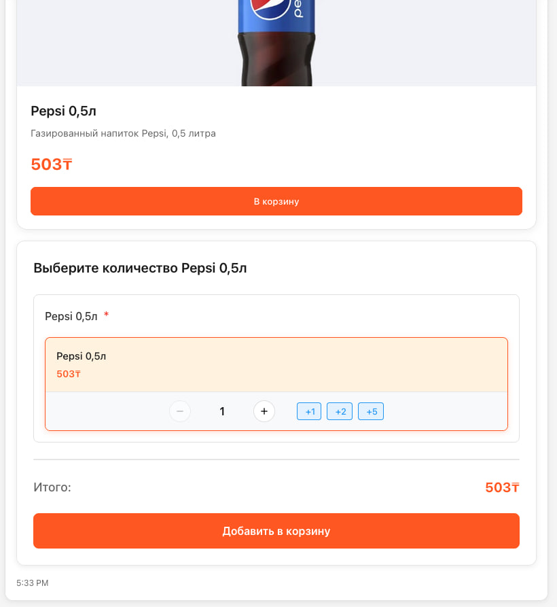Viewport: 557px width, 607px height.
Task: Click the "Pepsi 0,5л" field label beside the asterisk
Action: [71, 316]
